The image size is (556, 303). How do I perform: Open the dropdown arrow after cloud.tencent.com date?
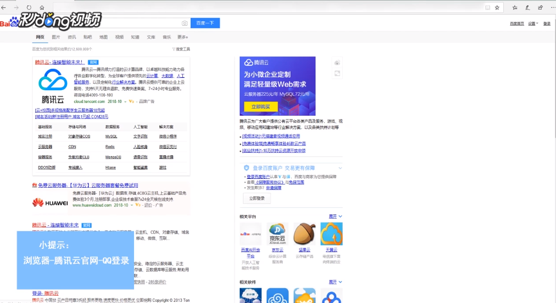coord(126,102)
